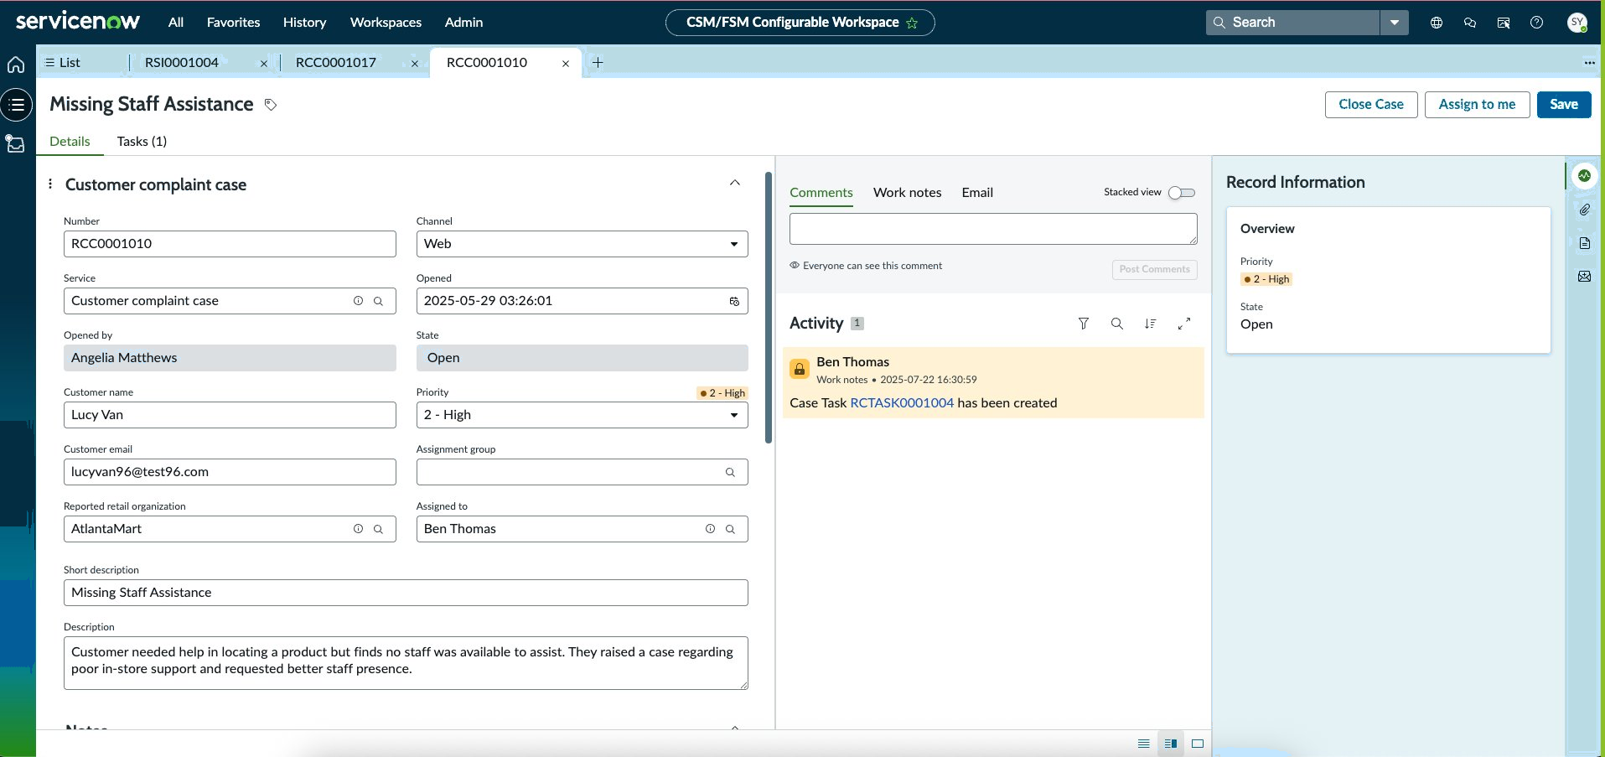Open the help question mark icon

1536,23
